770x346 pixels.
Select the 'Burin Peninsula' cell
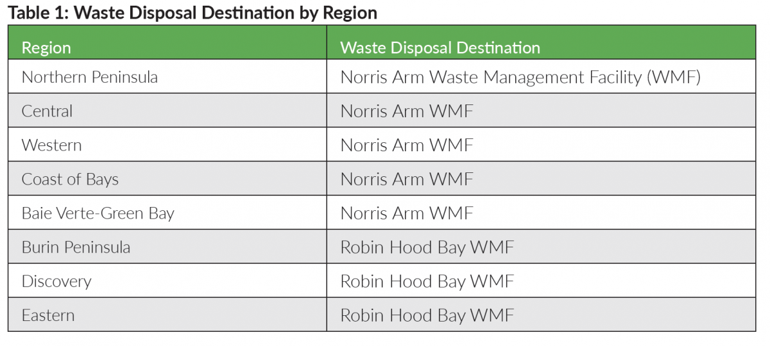[x=76, y=247]
